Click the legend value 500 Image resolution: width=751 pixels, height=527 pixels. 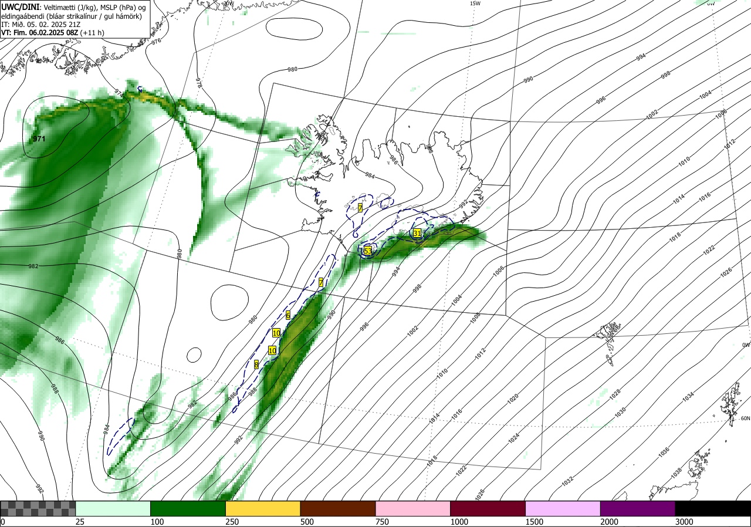(306, 522)
